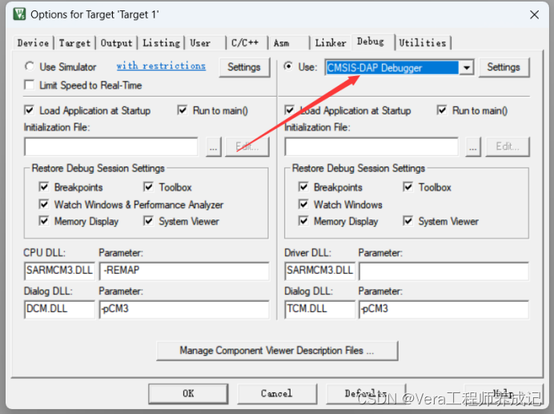Click debugger -pCM3 parameter field
The height and width of the screenshot is (414, 554).
pyautogui.click(x=444, y=309)
